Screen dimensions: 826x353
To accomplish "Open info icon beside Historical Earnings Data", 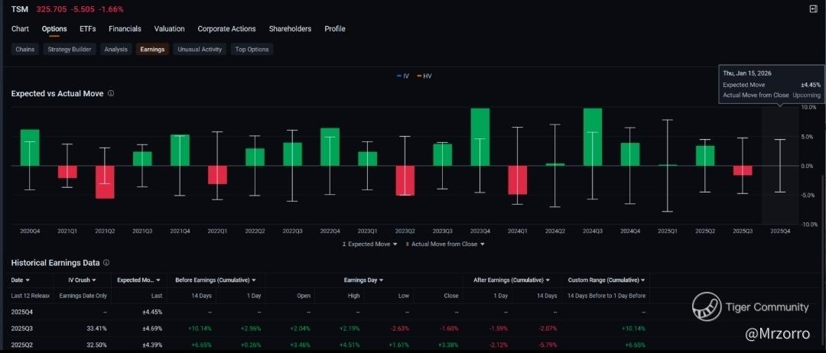I will 106,262.
